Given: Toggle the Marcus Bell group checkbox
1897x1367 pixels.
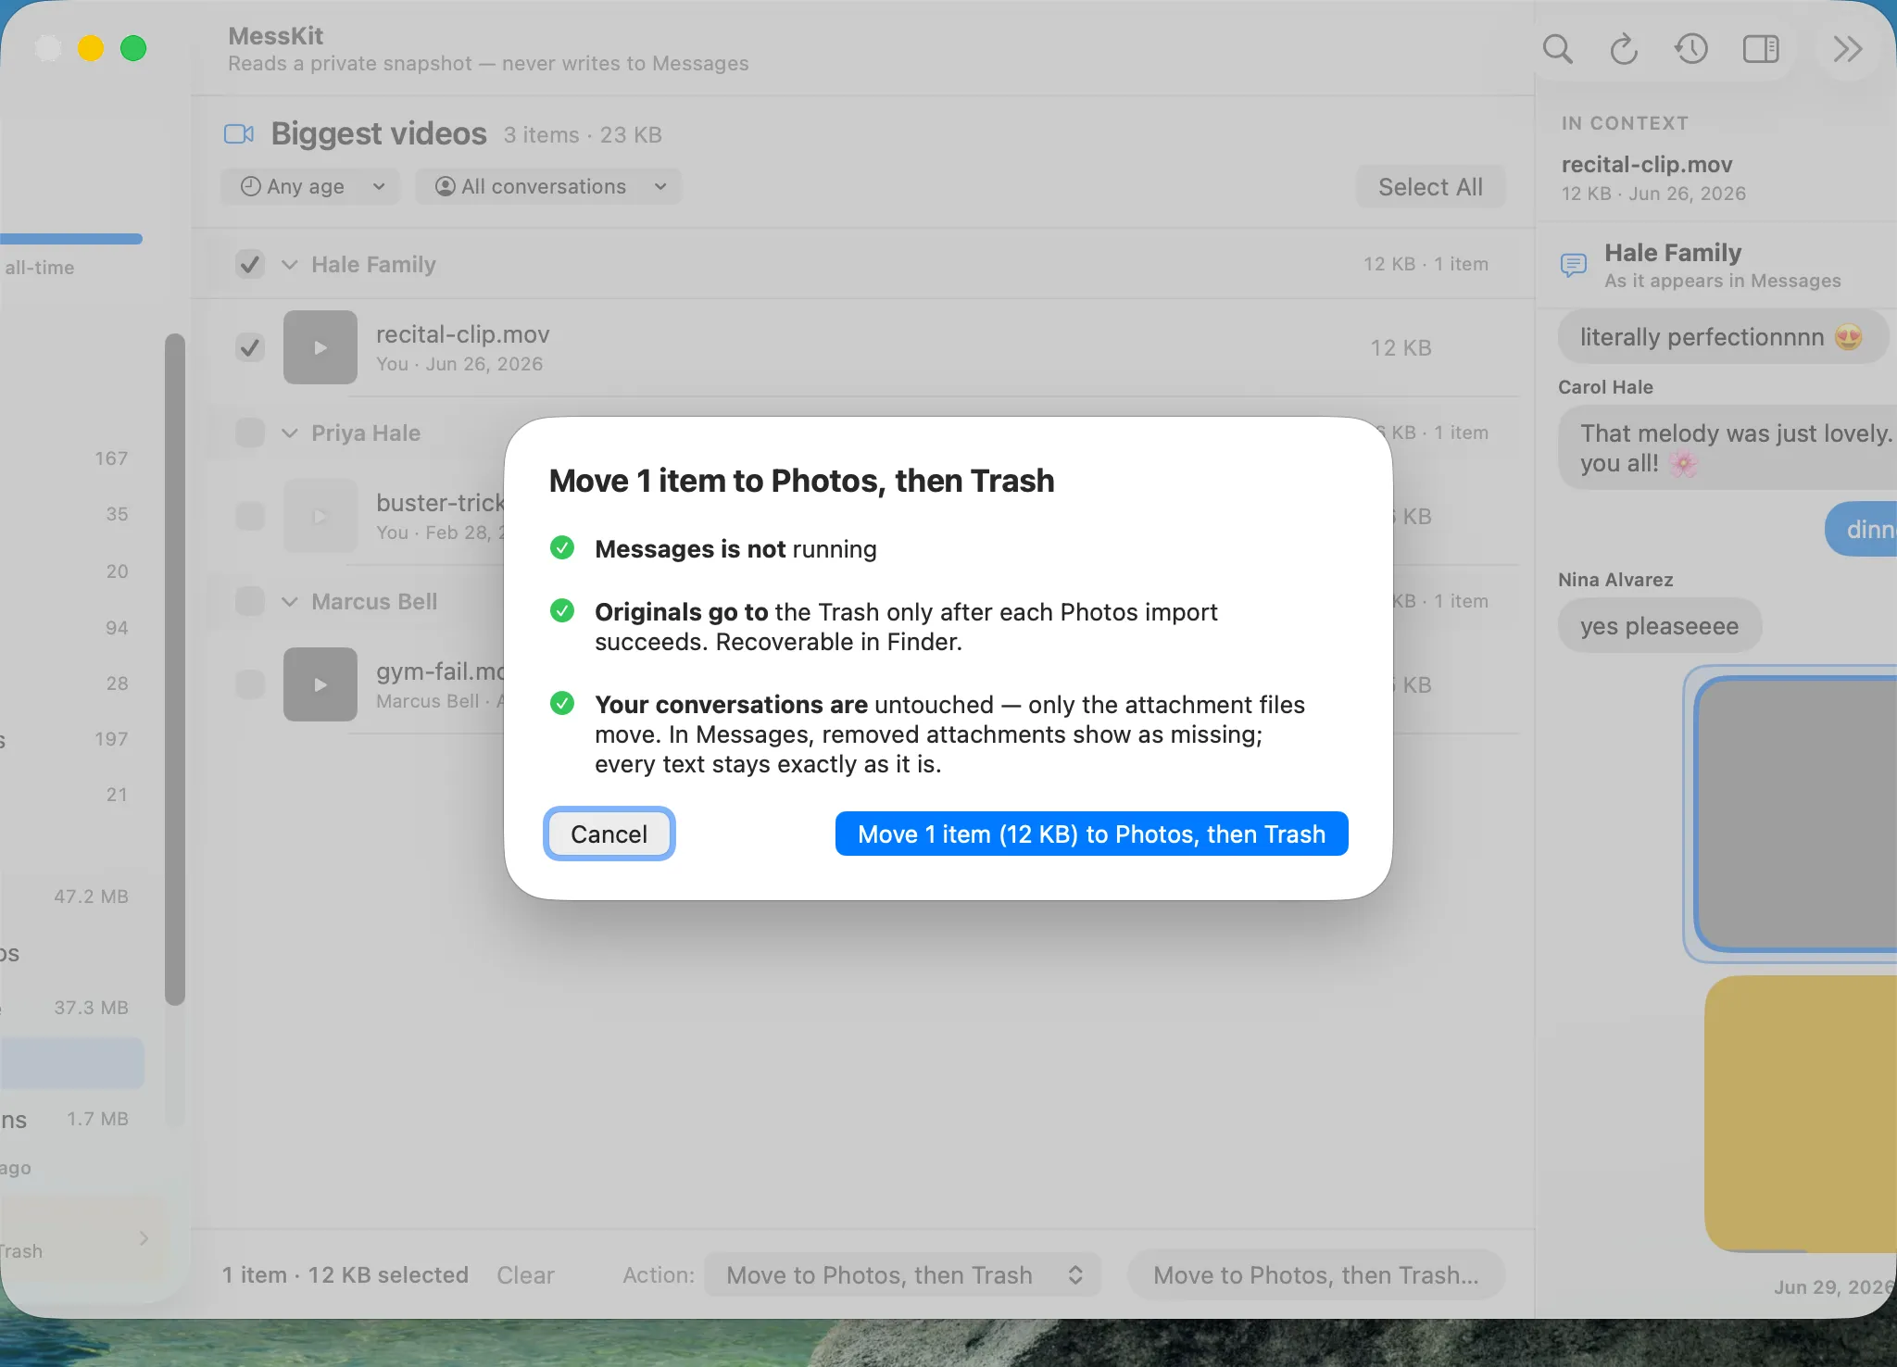Looking at the screenshot, I should click(x=250, y=601).
